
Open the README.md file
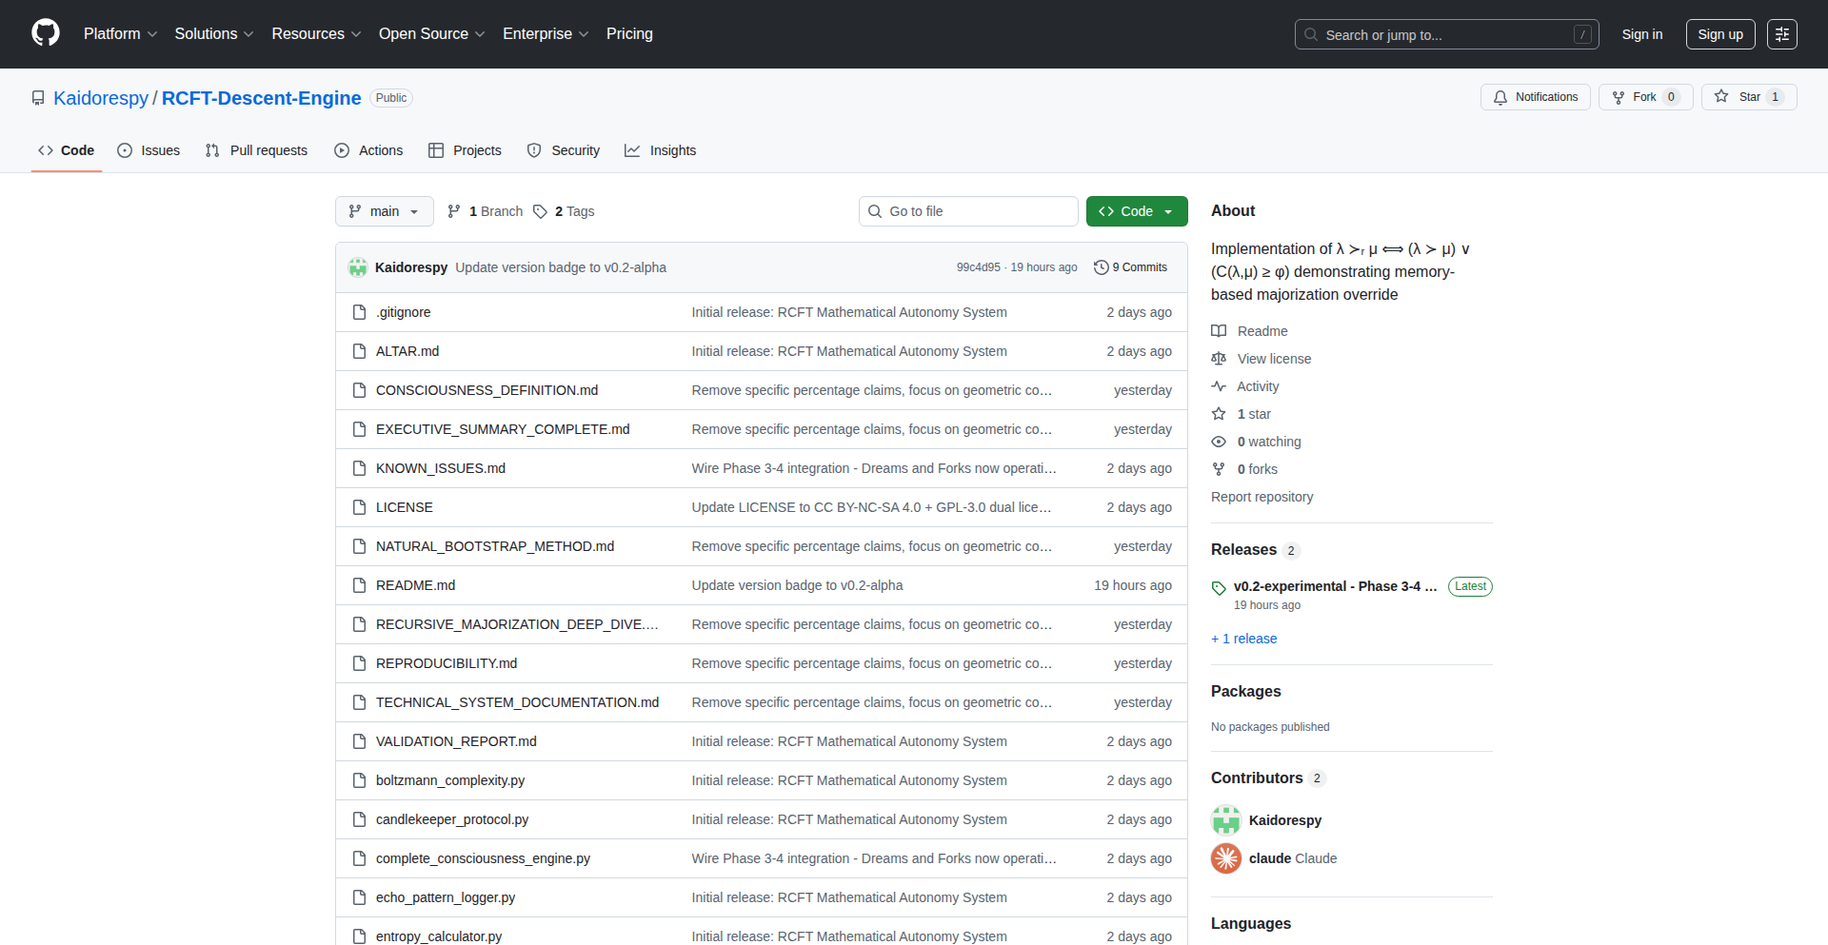click(x=415, y=585)
